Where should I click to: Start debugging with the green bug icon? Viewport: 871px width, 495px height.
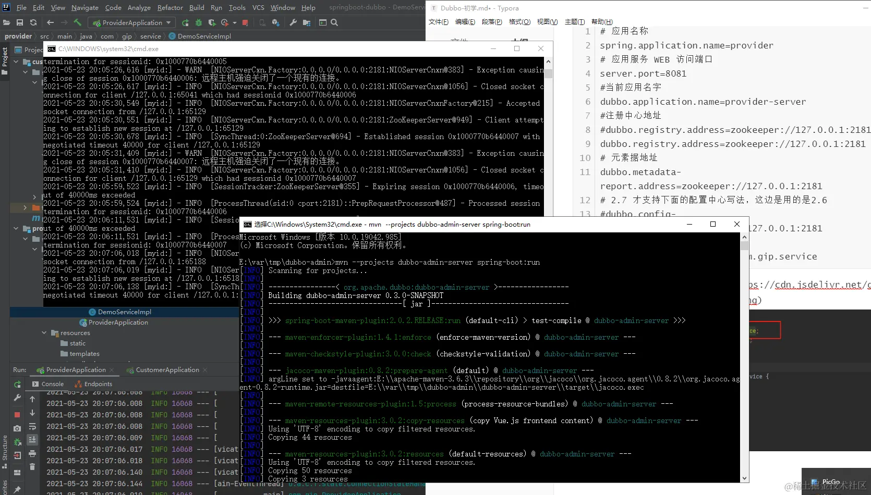[199, 22]
